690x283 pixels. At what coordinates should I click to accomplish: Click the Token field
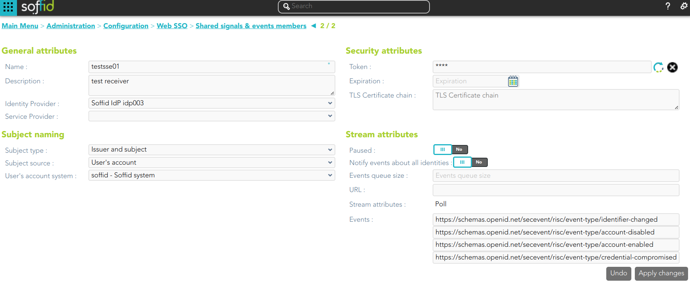pyautogui.click(x=542, y=67)
